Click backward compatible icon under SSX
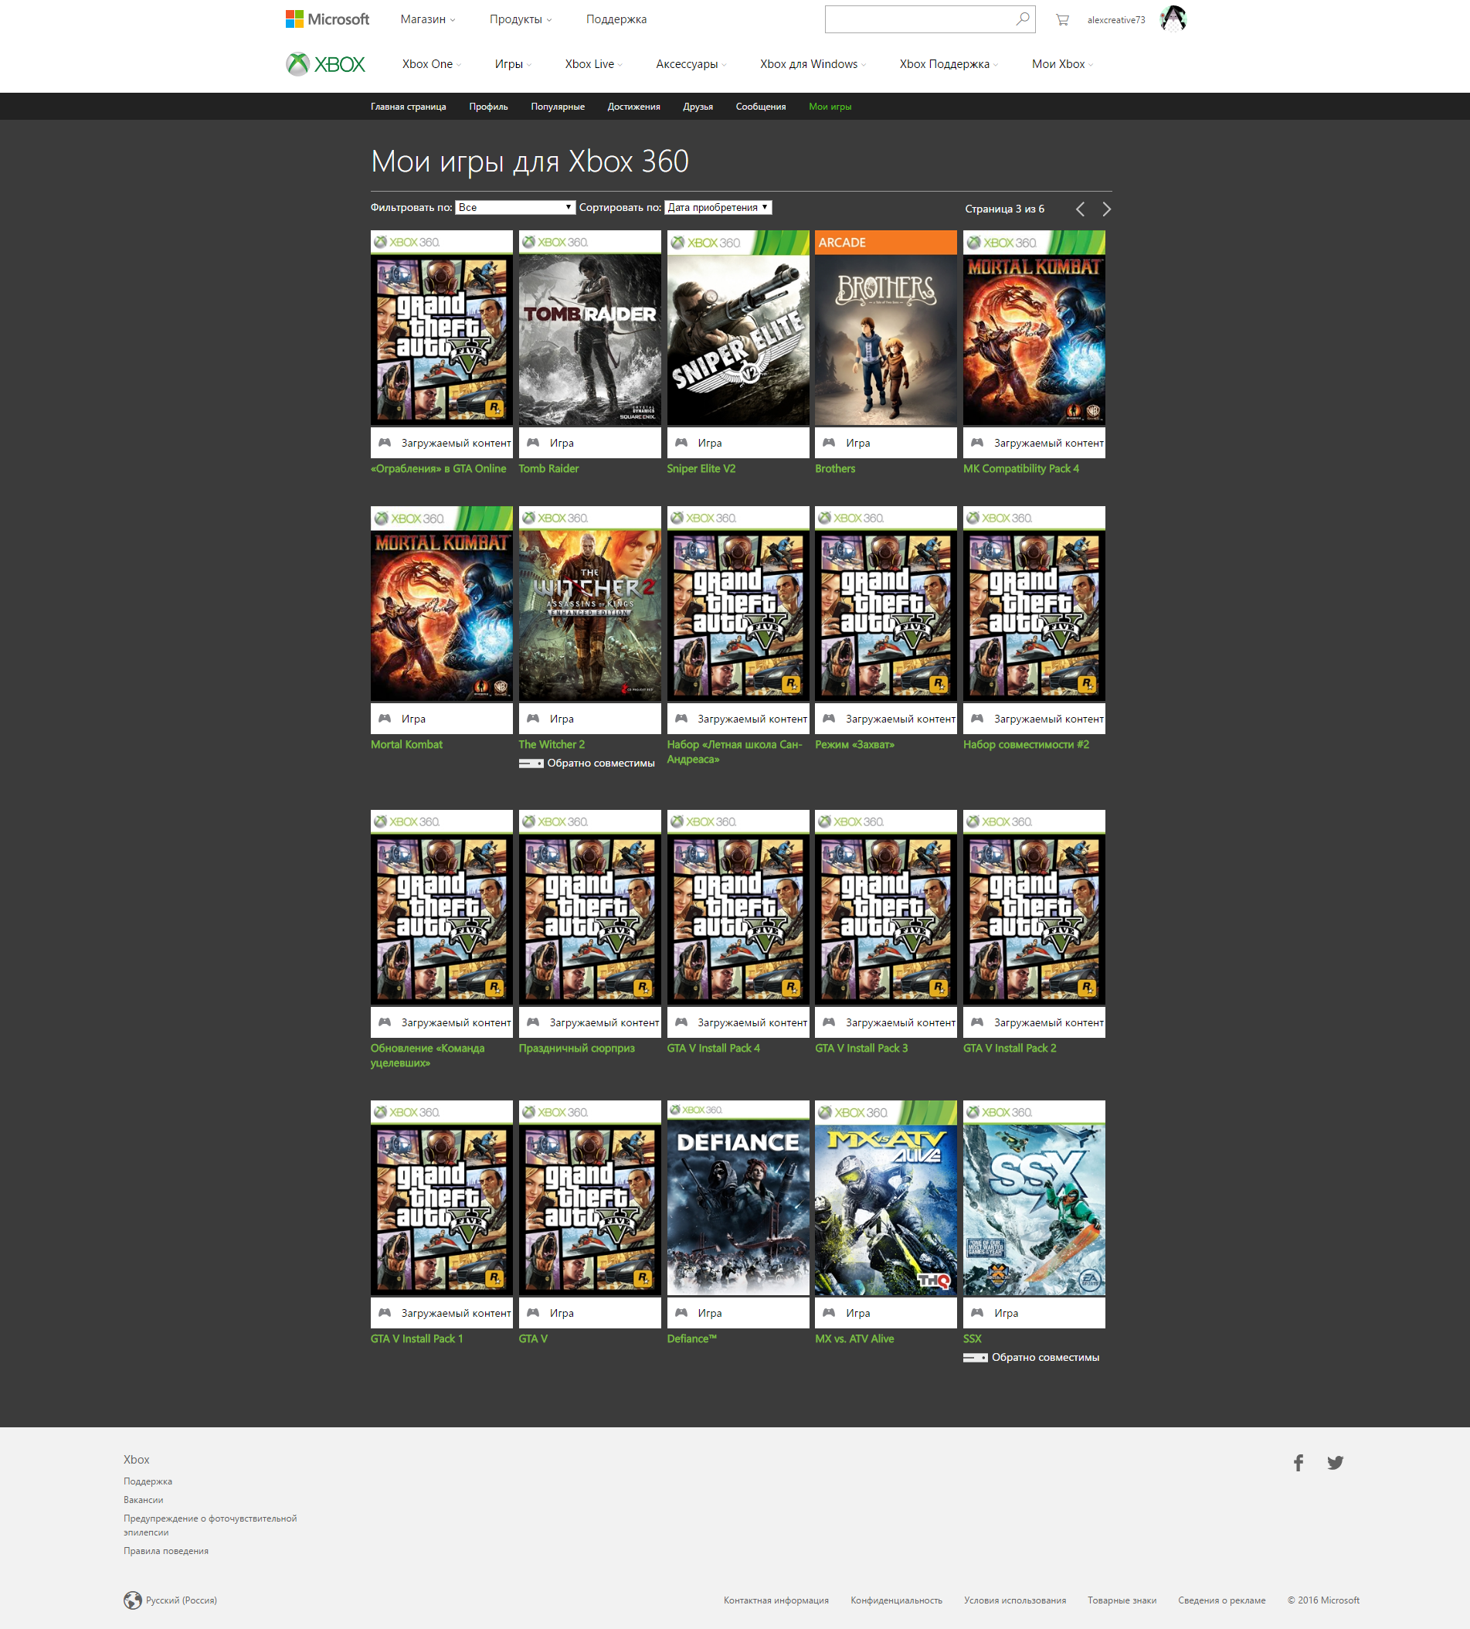1470x1629 pixels. 975,1358
